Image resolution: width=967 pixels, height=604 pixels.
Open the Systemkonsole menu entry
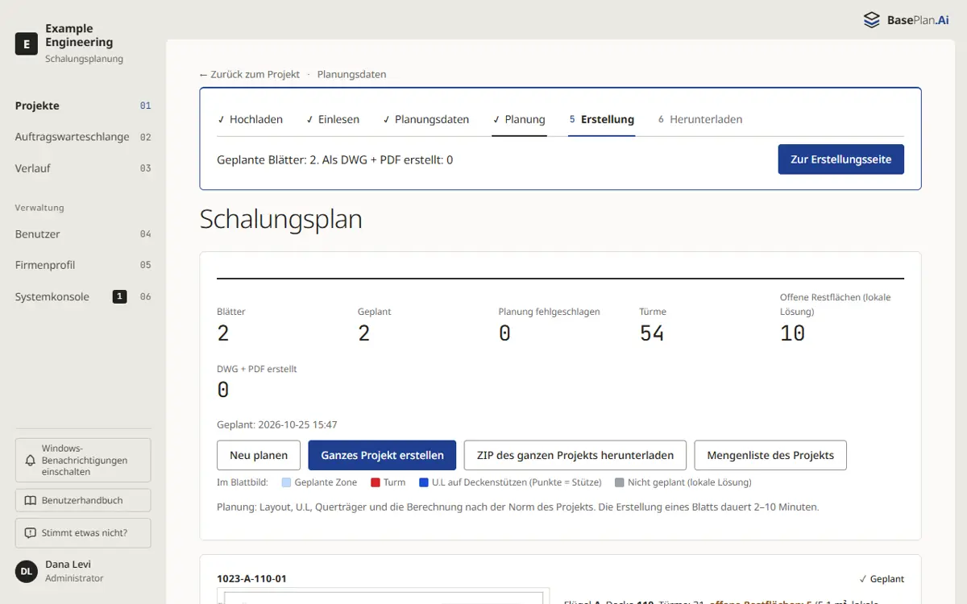point(83,296)
